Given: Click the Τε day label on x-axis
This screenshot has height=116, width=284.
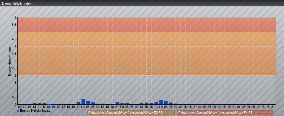Looking at the screenshot, I should click(44, 107).
